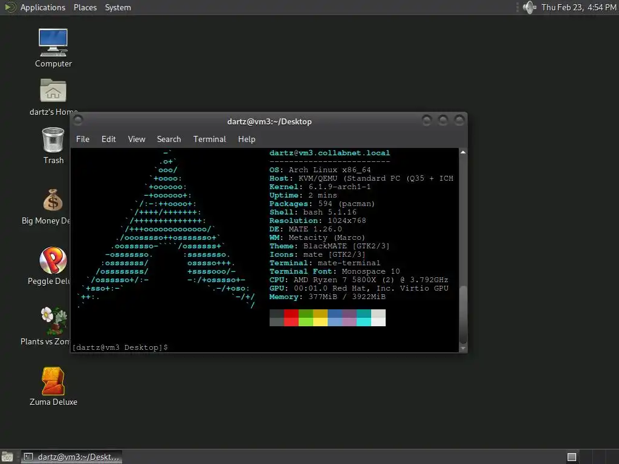
Task: Open the terminal File menu
Action: click(82, 139)
